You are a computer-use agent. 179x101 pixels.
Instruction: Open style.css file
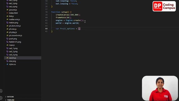[12, 64]
